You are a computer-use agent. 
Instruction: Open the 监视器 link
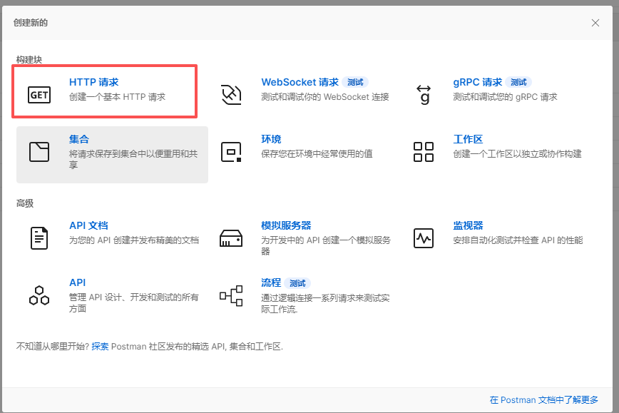click(468, 225)
